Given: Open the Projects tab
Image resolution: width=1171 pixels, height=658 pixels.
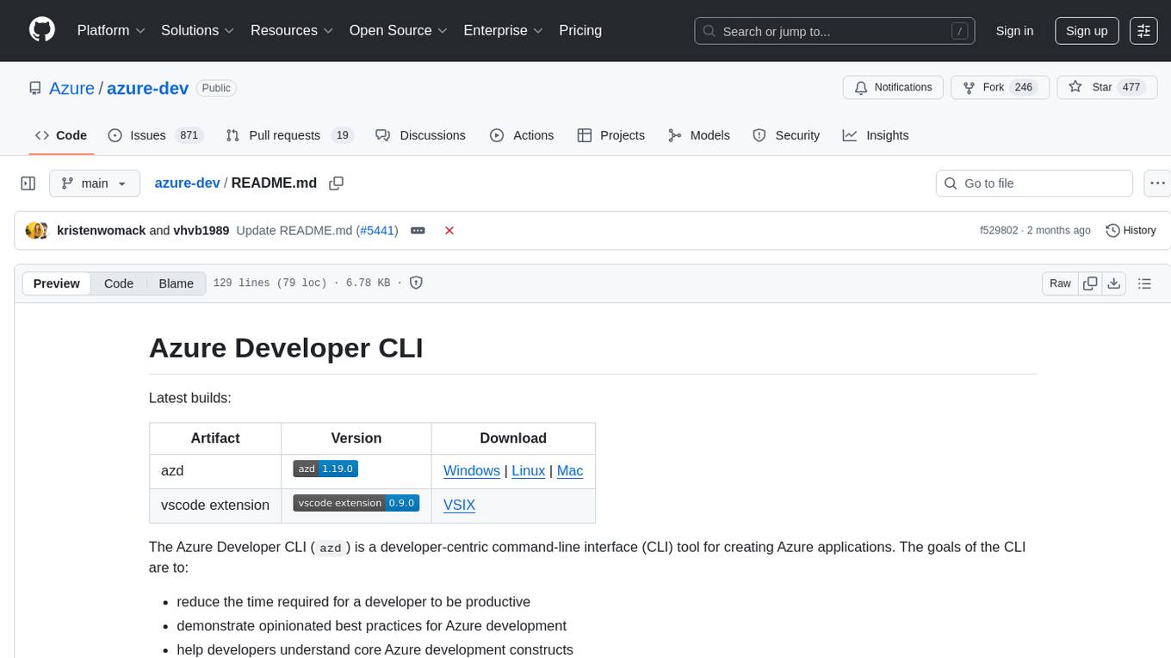Looking at the screenshot, I should (611, 135).
